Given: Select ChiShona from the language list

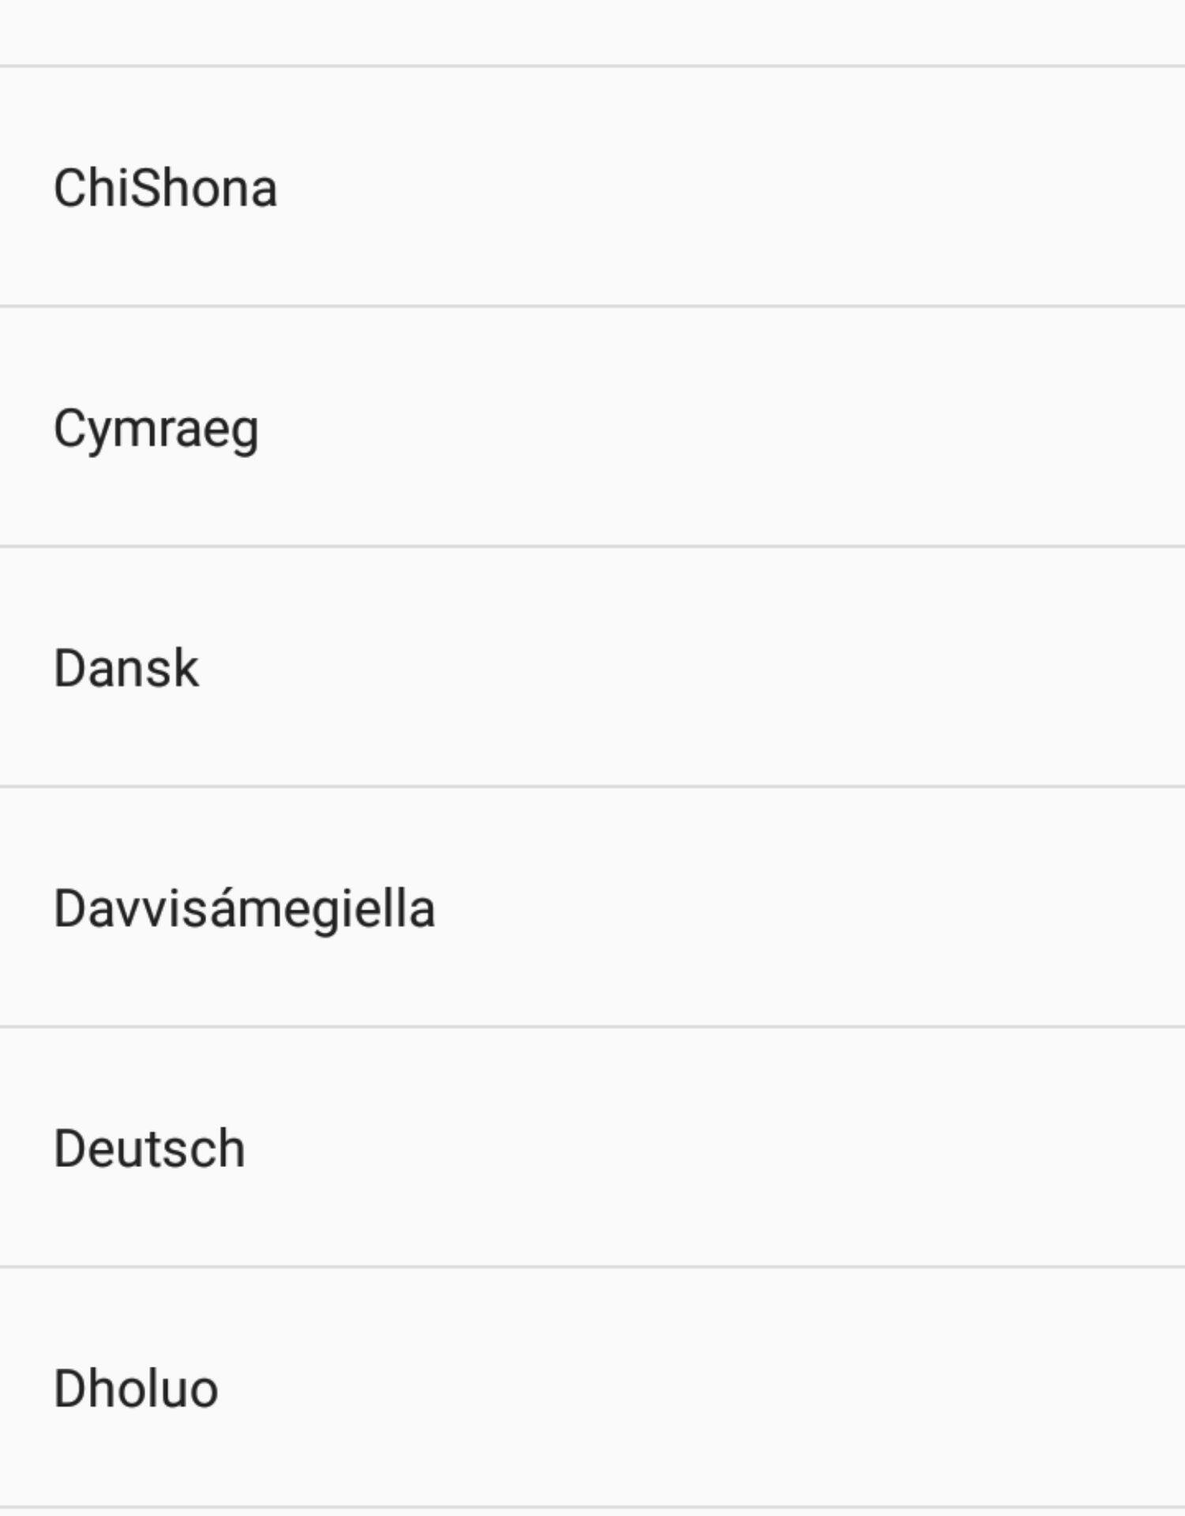Looking at the screenshot, I should tap(592, 187).
